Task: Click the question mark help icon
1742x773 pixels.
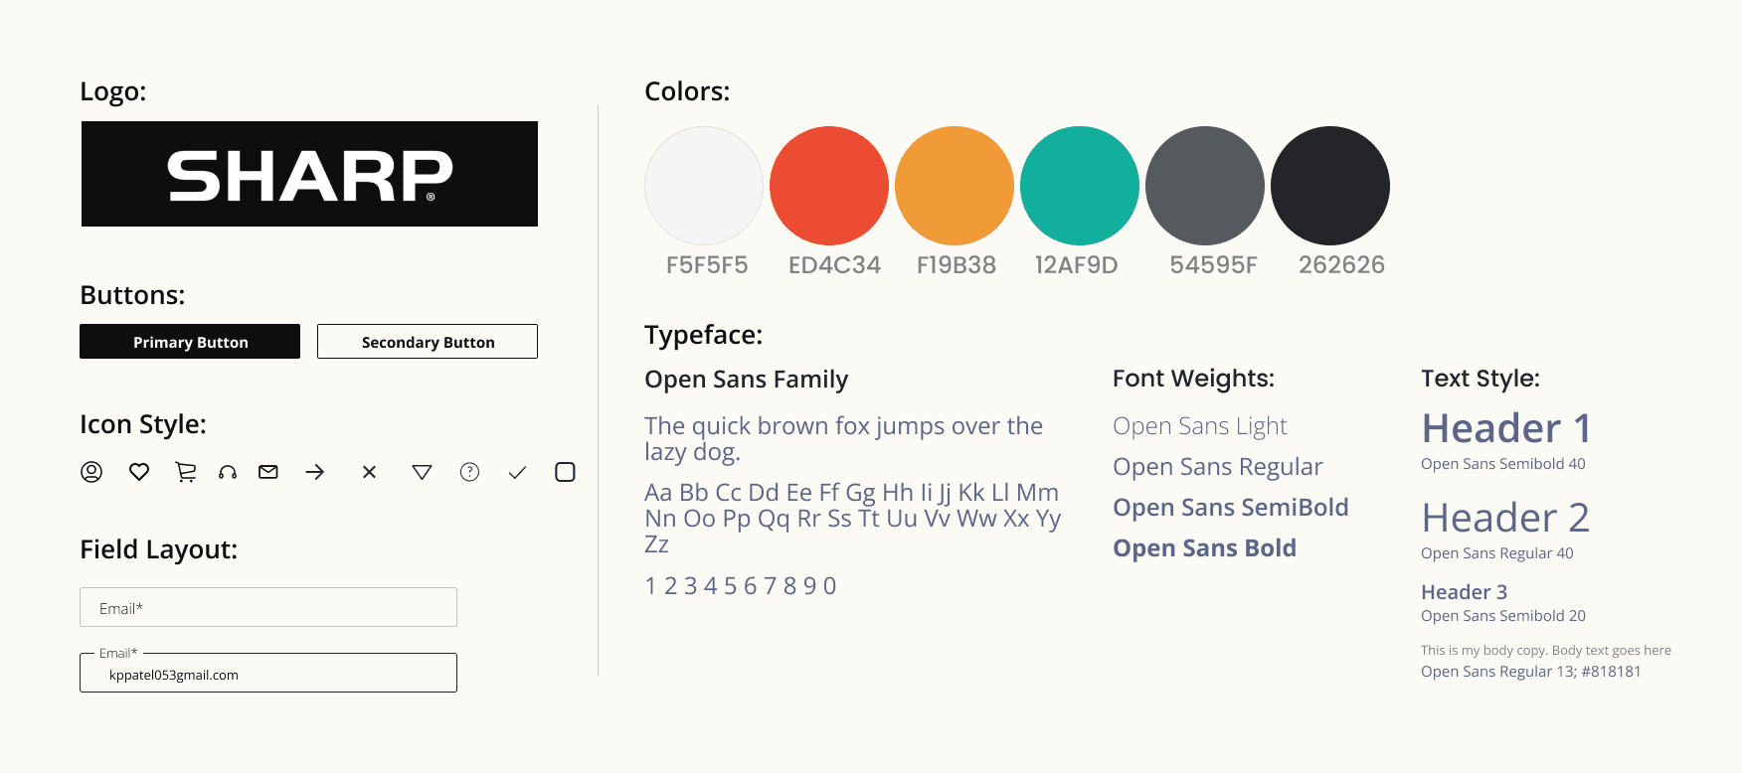Action: [x=470, y=472]
